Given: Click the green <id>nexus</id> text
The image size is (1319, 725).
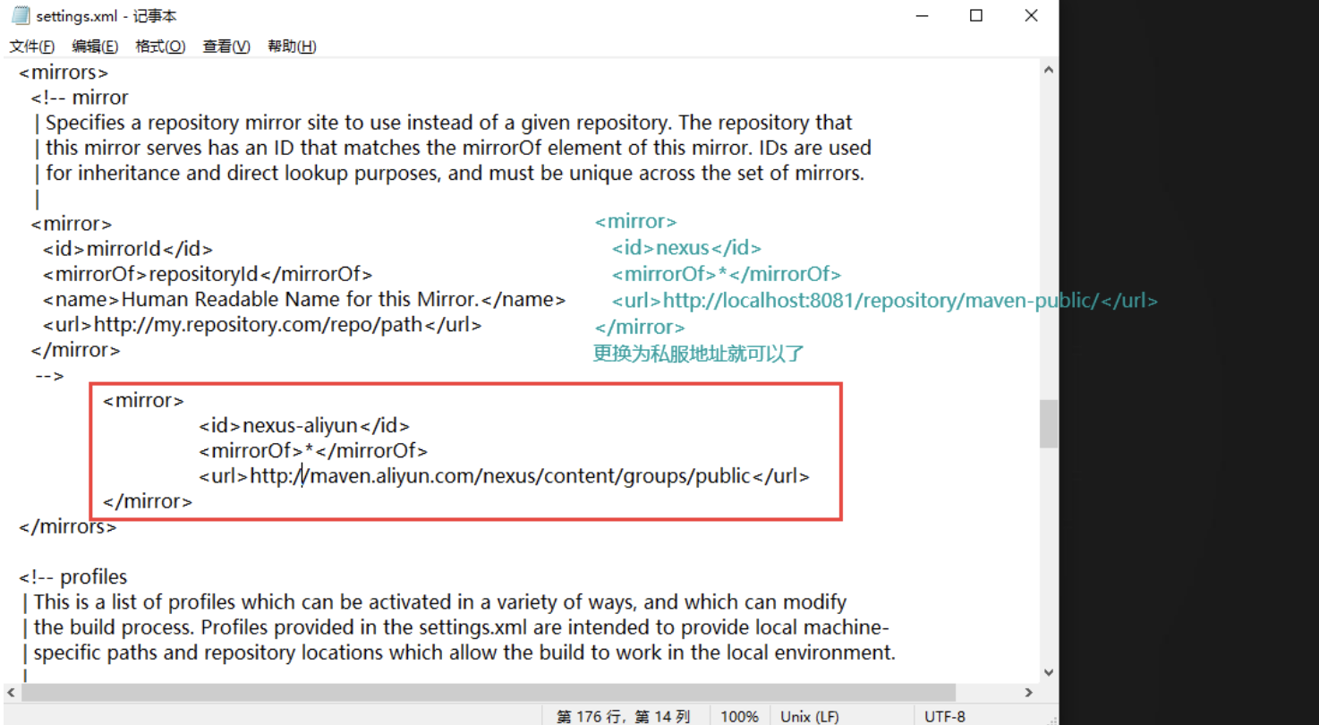Looking at the screenshot, I should coord(686,248).
